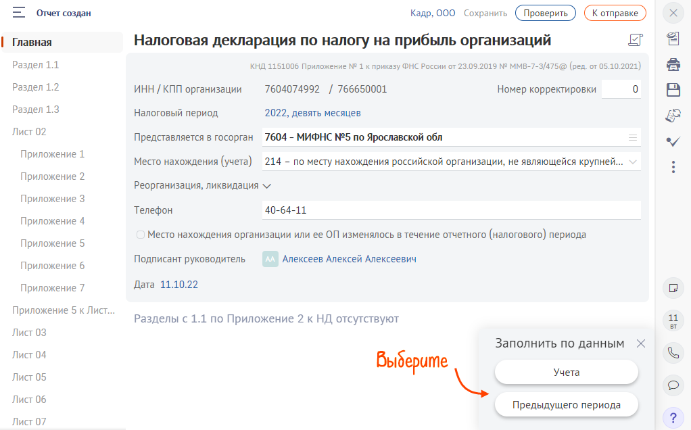Click the Проверить button

545,13
